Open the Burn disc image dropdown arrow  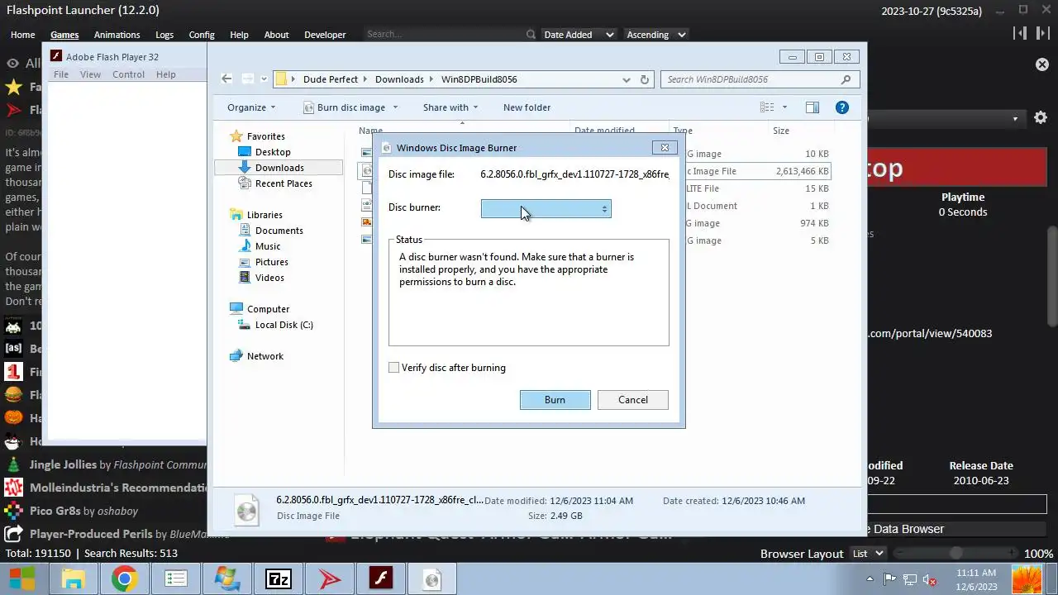tap(395, 107)
